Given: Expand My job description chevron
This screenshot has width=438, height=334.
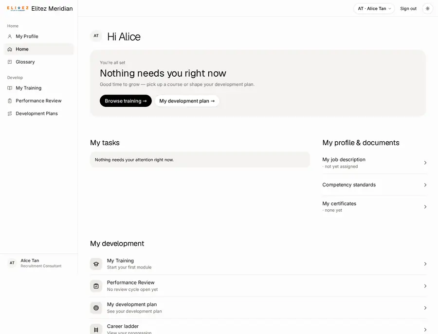Looking at the screenshot, I should point(425,163).
